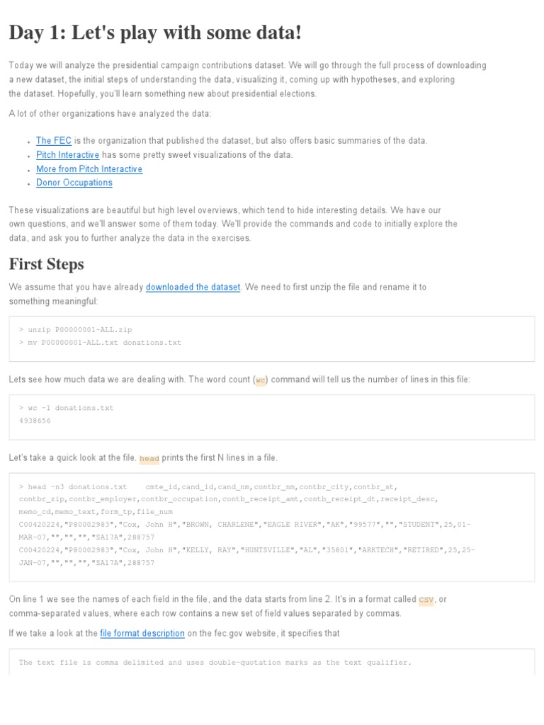
Task: Click the "wc -l donations.txt" command line
Action: pyautogui.click(x=67, y=408)
